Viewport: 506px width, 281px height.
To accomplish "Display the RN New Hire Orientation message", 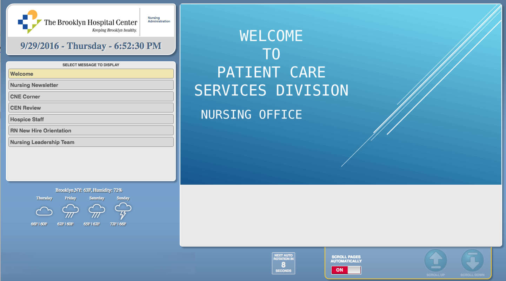I will tap(91, 131).
